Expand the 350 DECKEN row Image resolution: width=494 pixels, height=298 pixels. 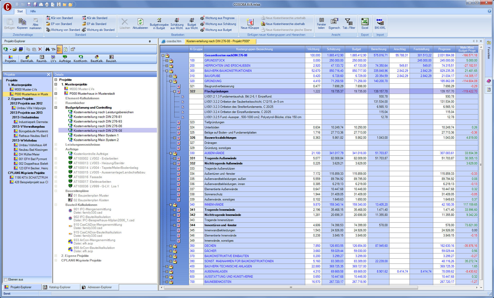pyautogui.click(x=171, y=246)
